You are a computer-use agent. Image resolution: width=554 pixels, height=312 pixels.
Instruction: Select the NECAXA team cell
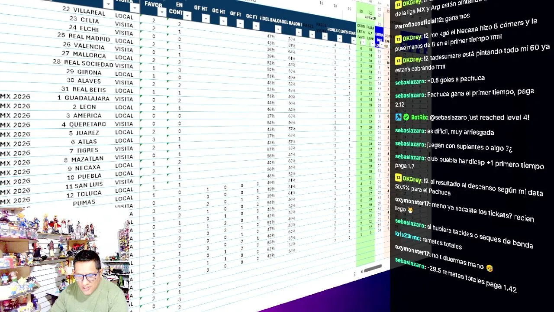[x=87, y=168]
